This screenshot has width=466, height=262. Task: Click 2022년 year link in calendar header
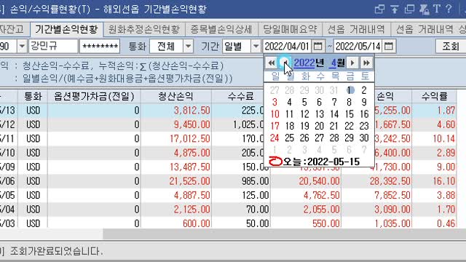(309, 63)
